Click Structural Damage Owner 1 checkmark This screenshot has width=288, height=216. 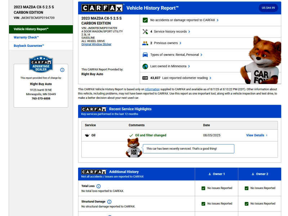(203, 204)
